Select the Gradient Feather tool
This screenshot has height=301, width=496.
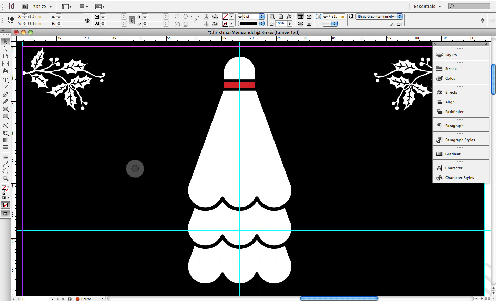point(6,147)
